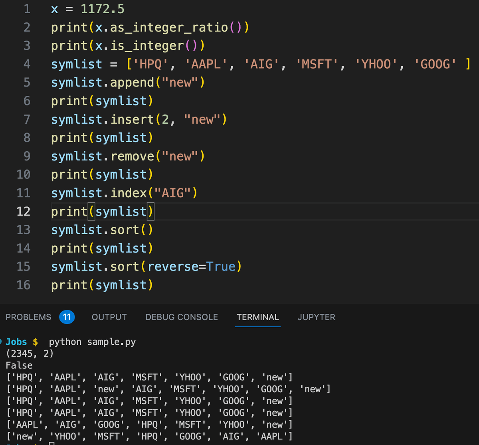Place cursor on the reverse=True argument
The height and width of the screenshot is (445, 479).
tap(192, 266)
